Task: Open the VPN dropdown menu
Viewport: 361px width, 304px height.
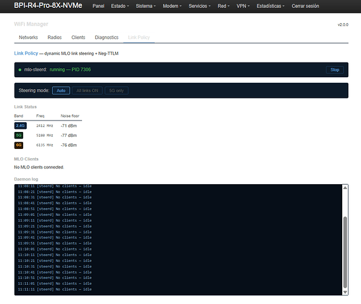Action: 243,6
